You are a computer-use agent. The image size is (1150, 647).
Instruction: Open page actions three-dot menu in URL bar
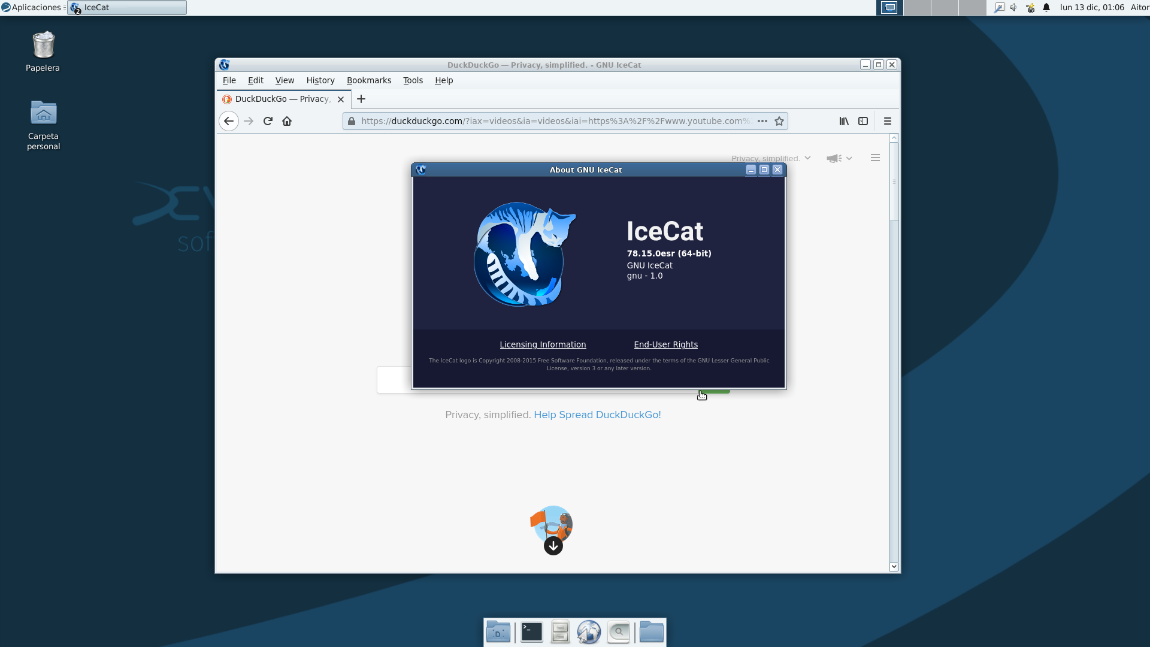coord(762,121)
